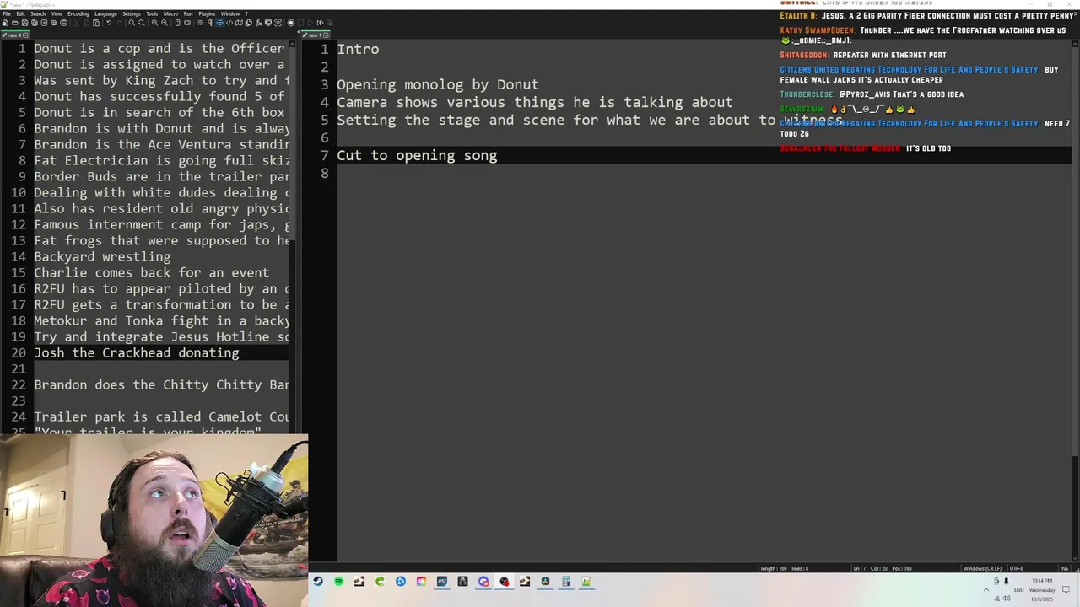The width and height of the screenshot is (1080, 607).
Task: Click the Zoom In toolbar icon
Action: [154, 23]
